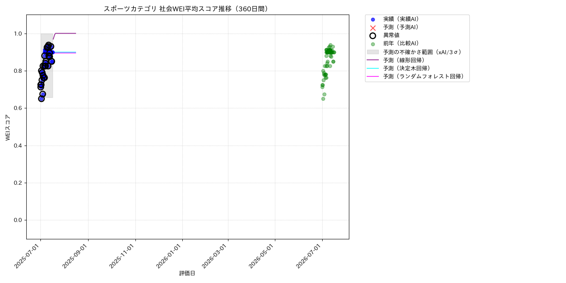Viewport: 566px width, 283px height.
Task: Click y-axis tick value 1.0
Action: coord(18,34)
